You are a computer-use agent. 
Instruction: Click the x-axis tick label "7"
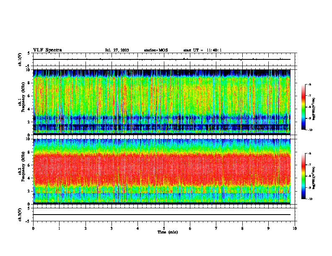[x=216, y=228]
